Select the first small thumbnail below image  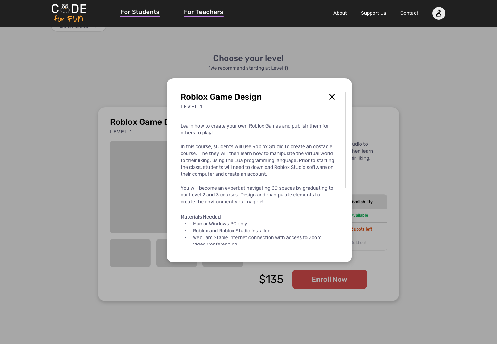click(130, 253)
